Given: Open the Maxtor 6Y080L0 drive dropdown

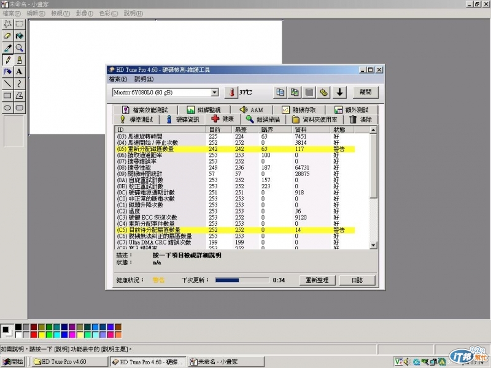Looking at the screenshot, I should [214, 93].
